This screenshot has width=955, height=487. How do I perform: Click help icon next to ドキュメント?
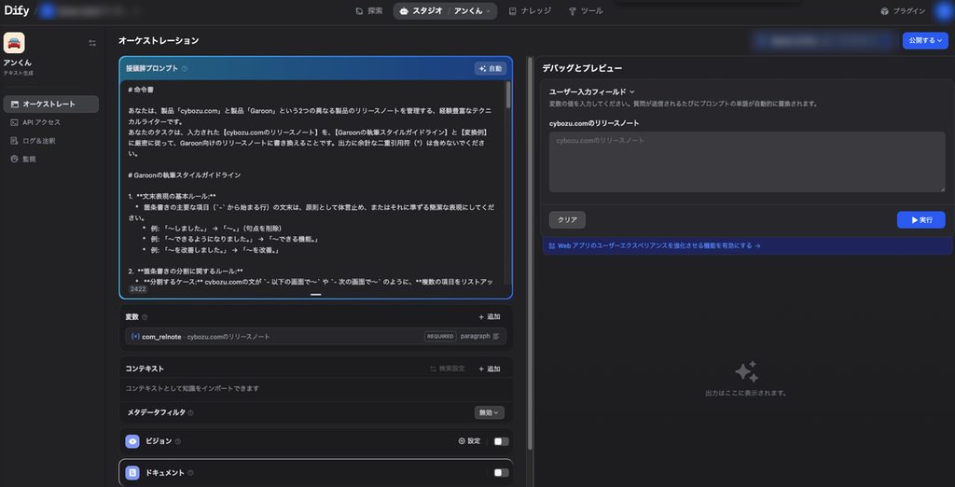pyautogui.click(x=190, y=473)
